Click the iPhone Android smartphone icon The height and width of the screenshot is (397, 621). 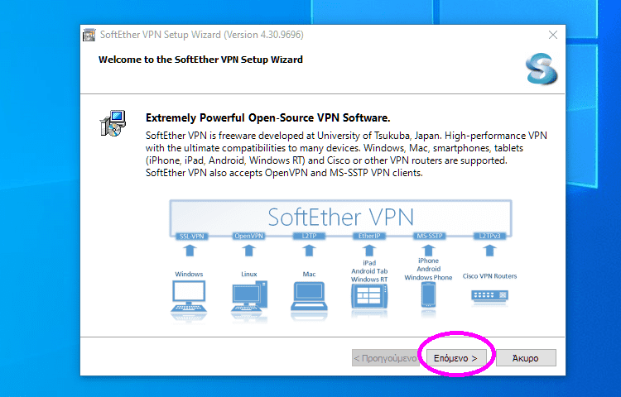[x=428, y=295]
